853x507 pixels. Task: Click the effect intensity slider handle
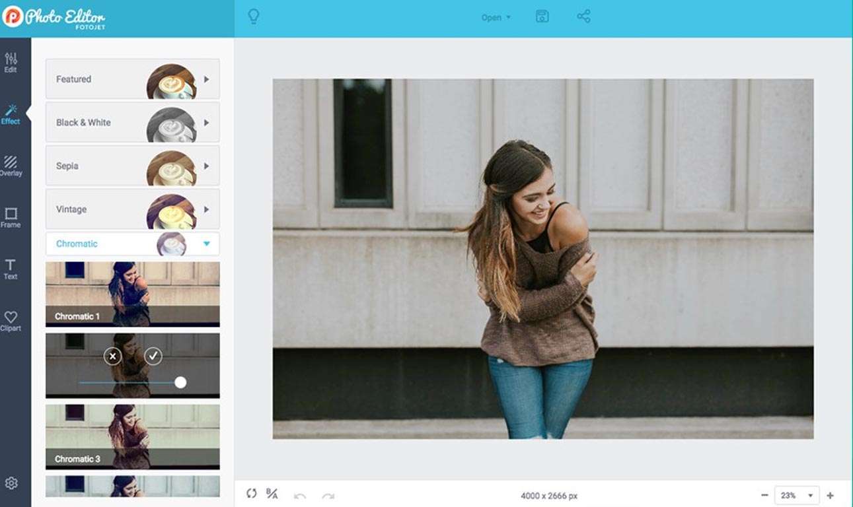click(180, 382)
